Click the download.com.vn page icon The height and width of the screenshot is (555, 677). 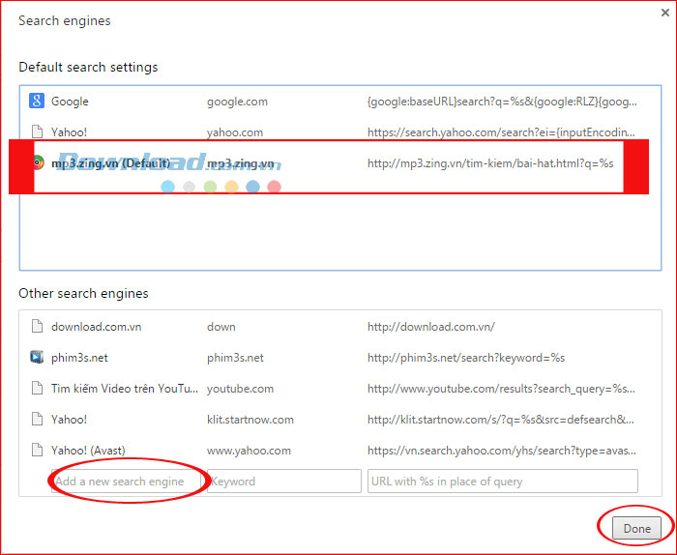tap(37, 326)
